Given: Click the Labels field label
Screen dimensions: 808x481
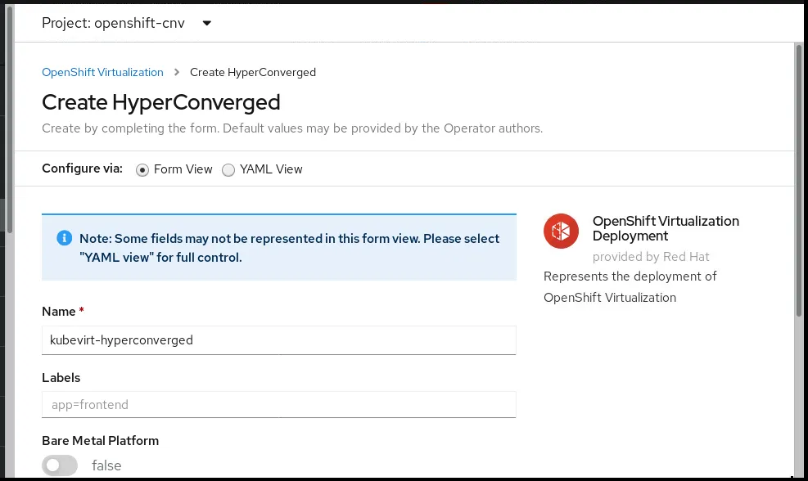Looking at the screenshot, I should coord(61,378).
